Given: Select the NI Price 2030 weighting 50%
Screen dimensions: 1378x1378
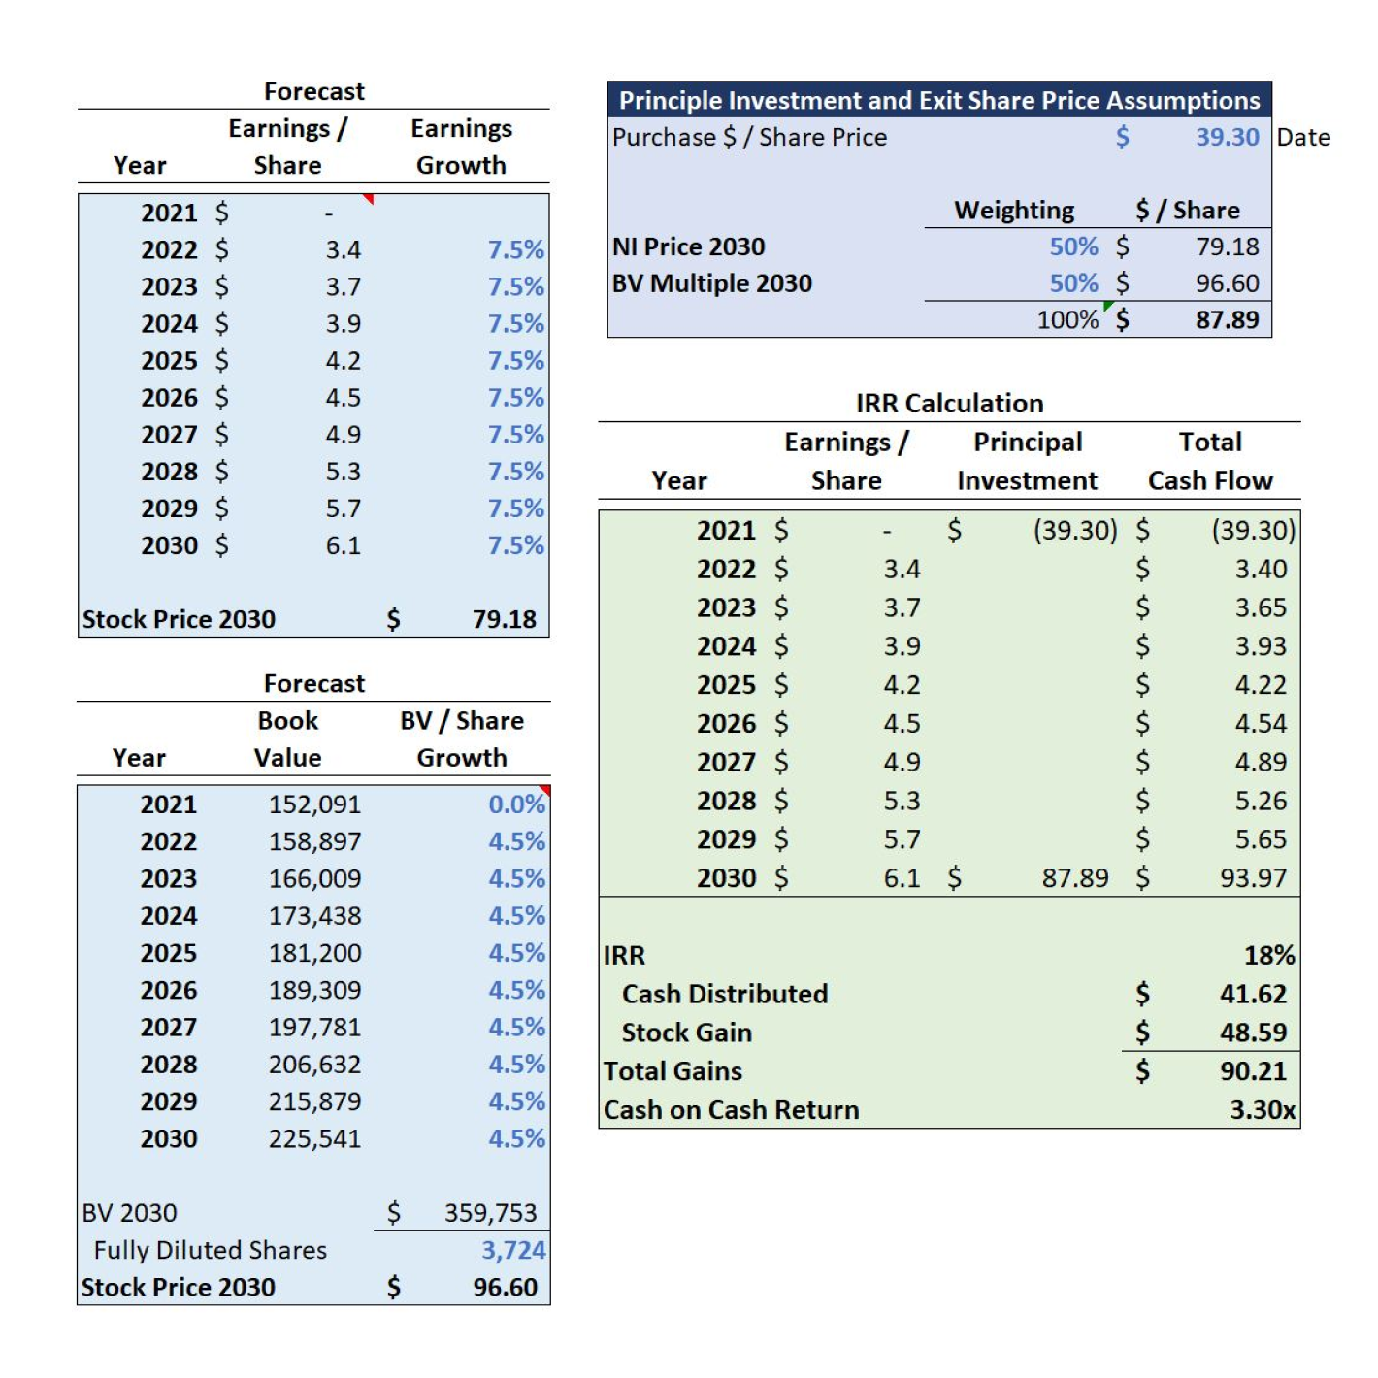Looking at the screenshot, I should (1073, 246).
